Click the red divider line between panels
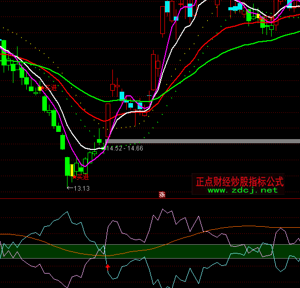 (150, 199)
